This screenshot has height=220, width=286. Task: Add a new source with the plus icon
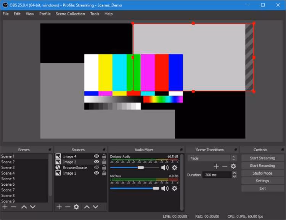(59, 207)
